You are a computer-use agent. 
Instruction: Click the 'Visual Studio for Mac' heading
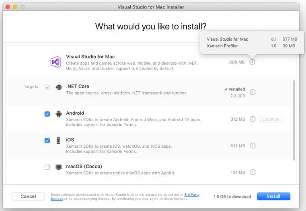pos(90,56)
